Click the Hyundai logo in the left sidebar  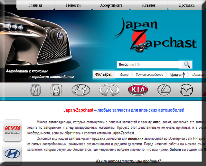(x=12, y=153)
